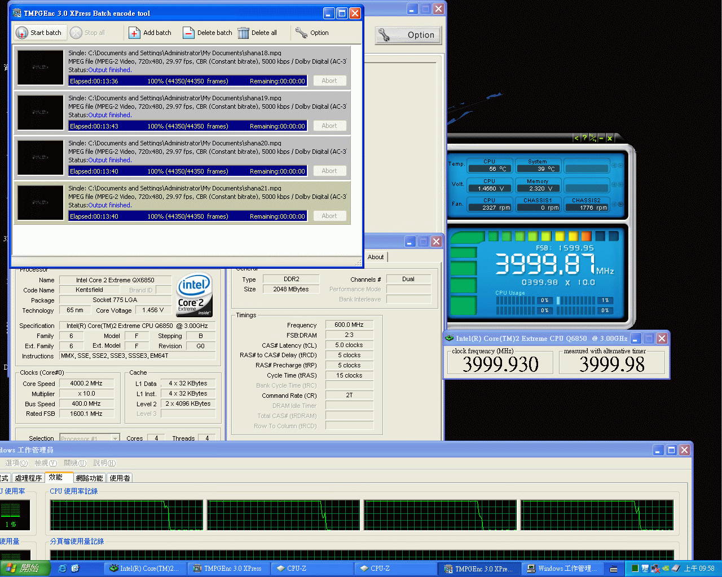Click Abort for the shana20.mpg job
Image resolution: width=722 pixels, height=577 pixels.
pyautogui.click(x=329, y=171)
